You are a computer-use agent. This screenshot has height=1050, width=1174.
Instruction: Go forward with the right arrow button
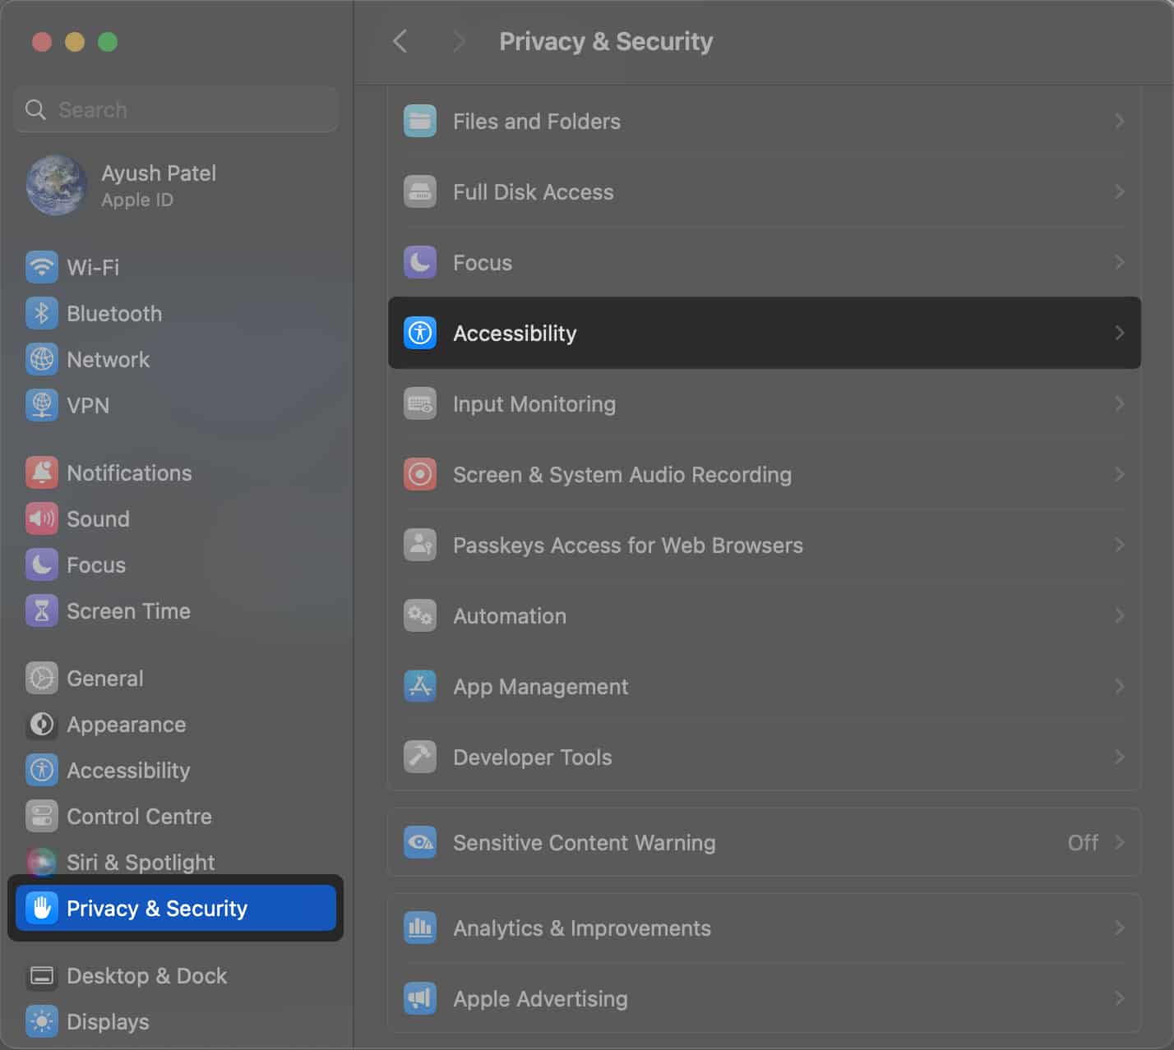(x=459, y=41)
